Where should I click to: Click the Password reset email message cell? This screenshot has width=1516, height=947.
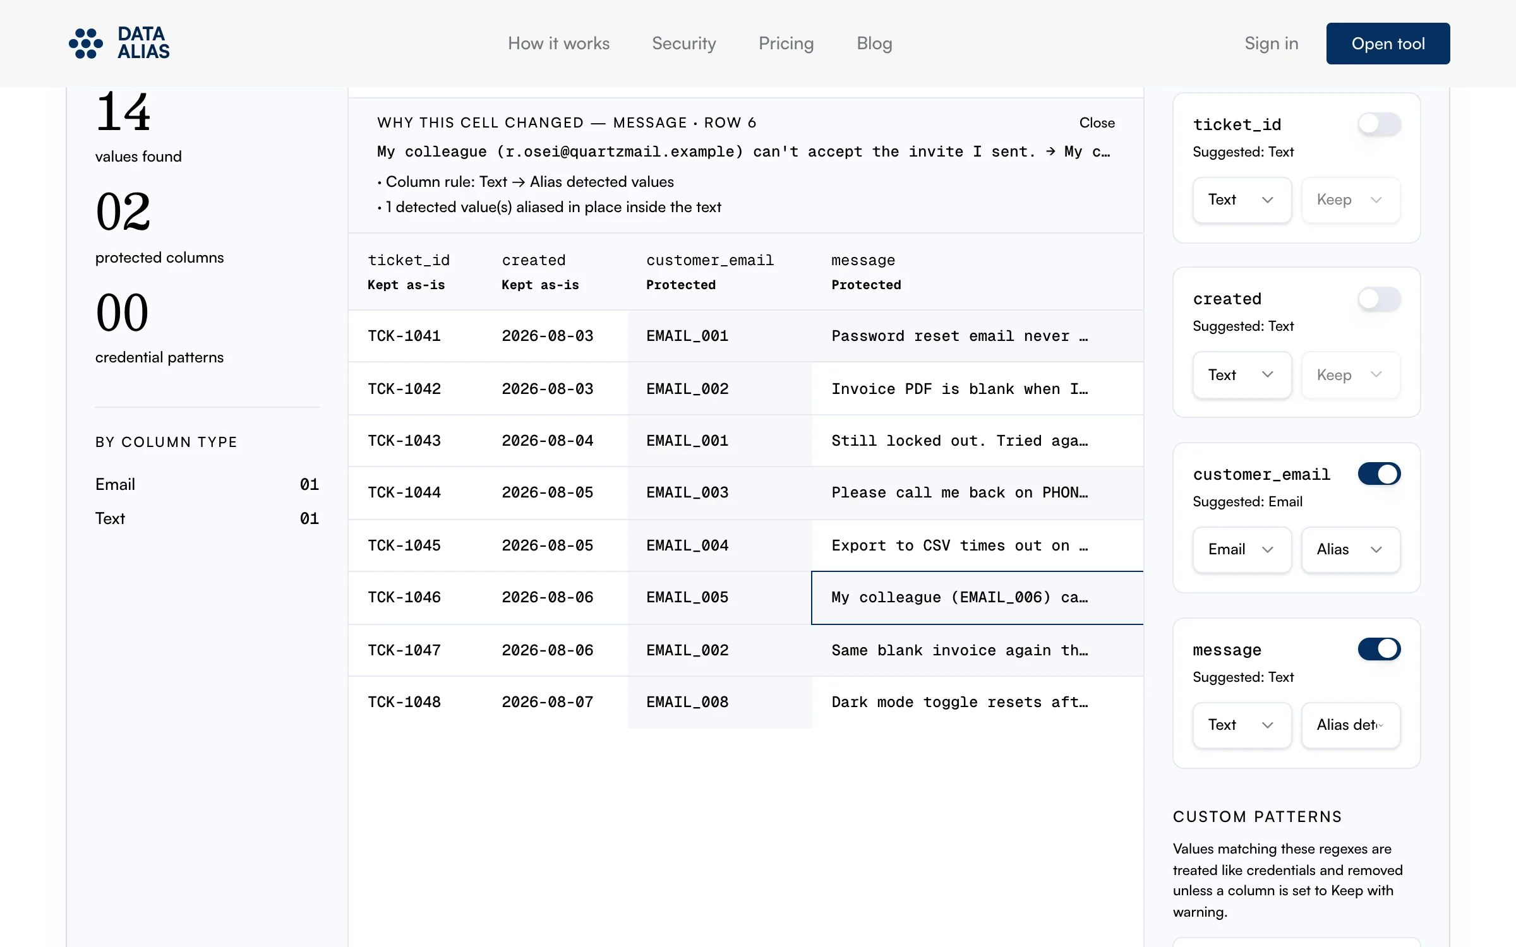977,336
